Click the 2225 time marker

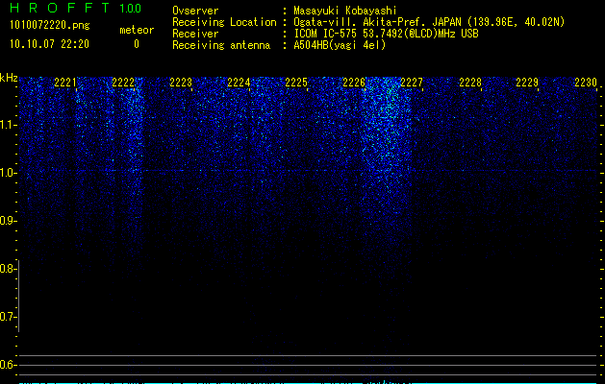click(x=296, y=83)
